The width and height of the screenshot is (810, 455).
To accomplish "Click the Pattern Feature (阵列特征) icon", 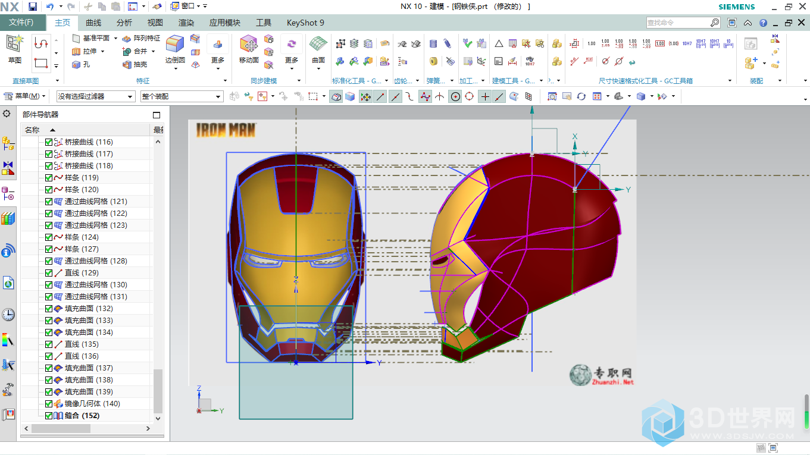I will click(x=127, y=38).
